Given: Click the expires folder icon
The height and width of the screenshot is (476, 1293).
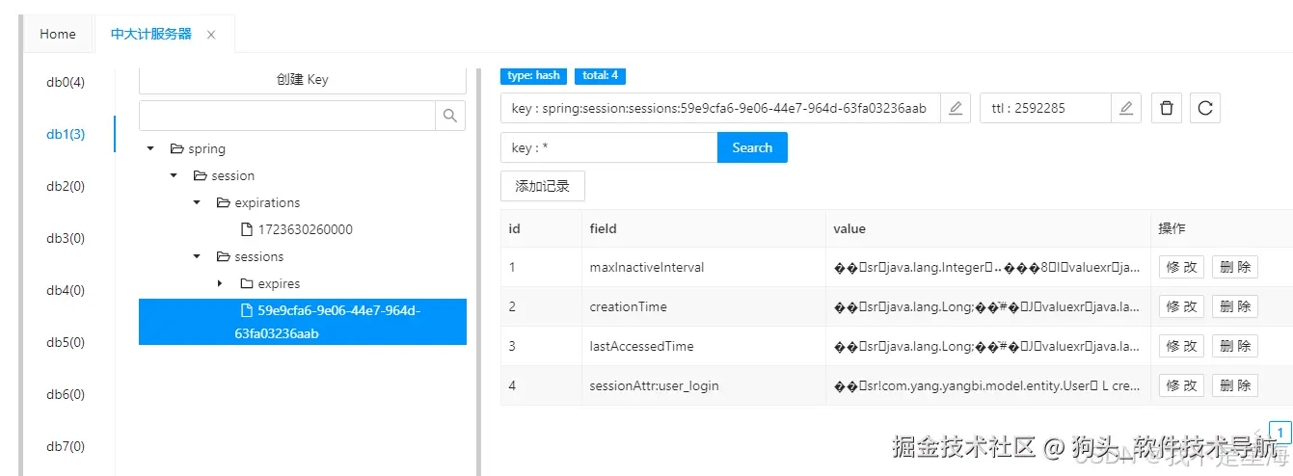Looking at the screenshot, I should (247, 284).
